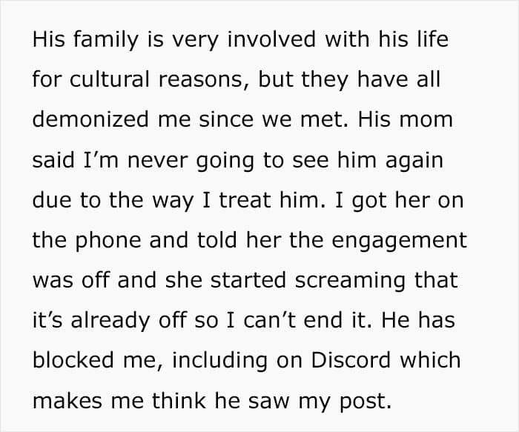Click the word 'phone' in the text
This screenshot has width=519, height=432.
pos(108,242)
